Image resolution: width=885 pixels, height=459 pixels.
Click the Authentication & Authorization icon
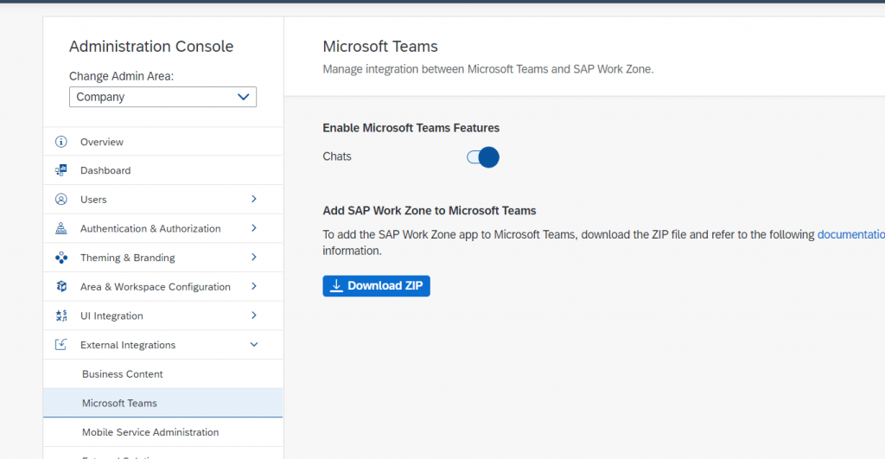pyautogui.click(x=61, y=228)
